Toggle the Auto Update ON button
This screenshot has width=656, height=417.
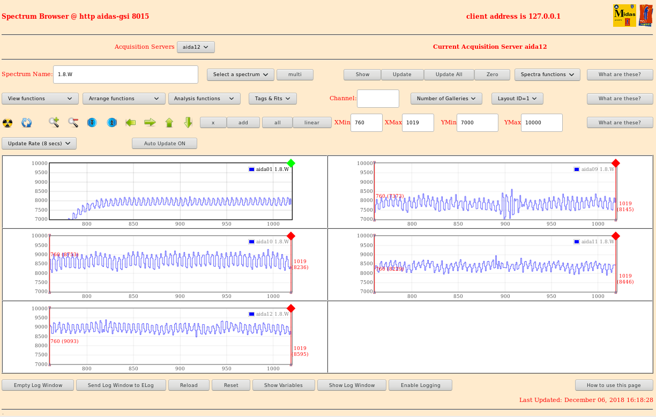pyautogui.click(x=165, y=144)
